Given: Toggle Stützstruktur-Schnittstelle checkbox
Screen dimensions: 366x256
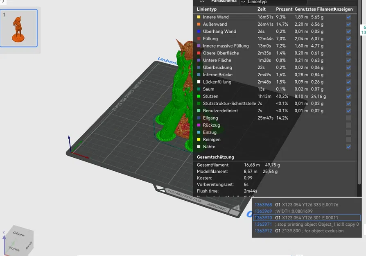Looking at the screenshot, I should [348, 104].
